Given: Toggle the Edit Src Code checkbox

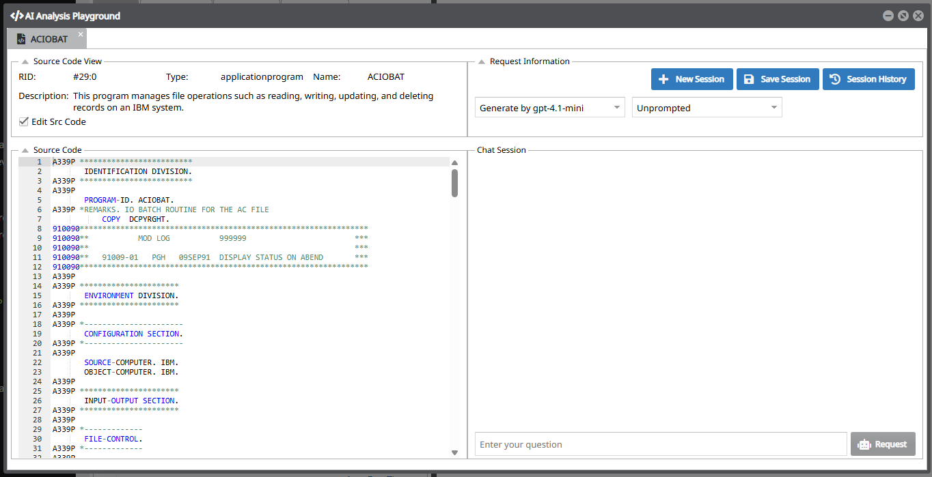Looking at the screenshot, I should (x=24, y=121).
